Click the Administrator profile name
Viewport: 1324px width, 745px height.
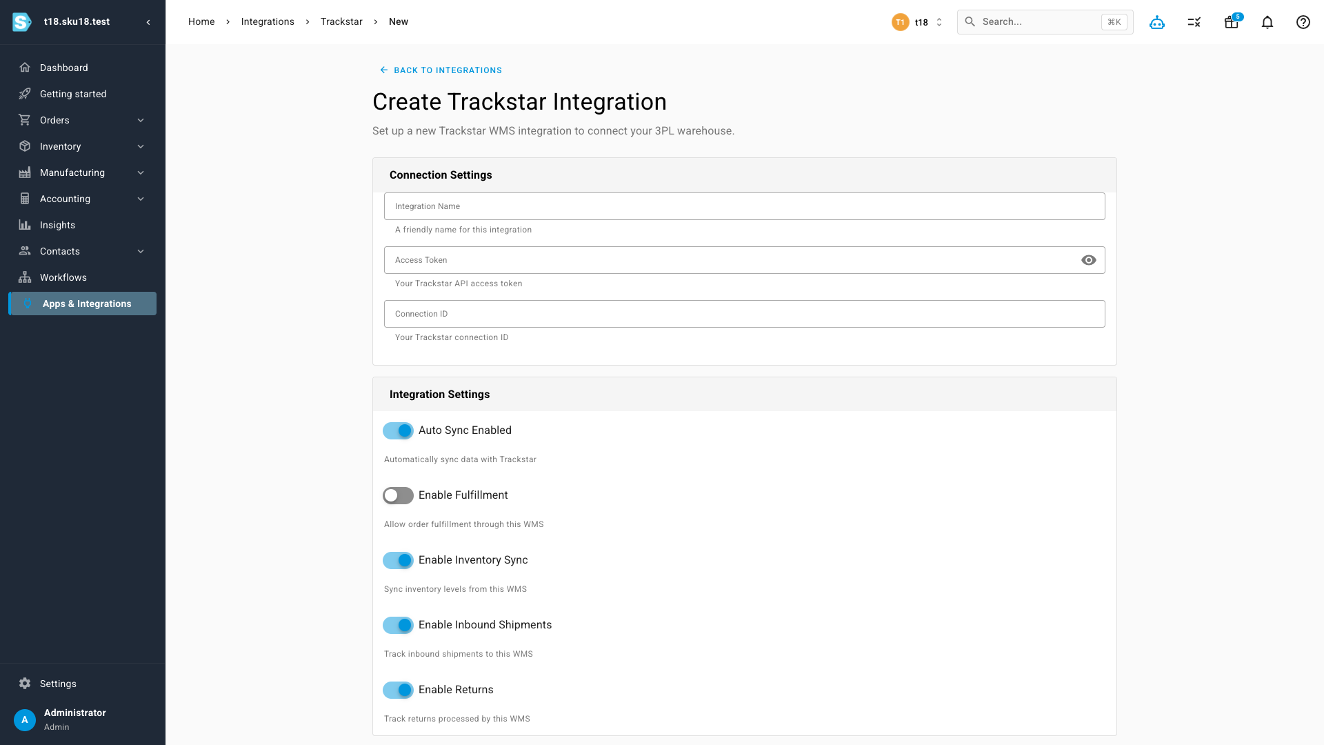click(75, 713)
